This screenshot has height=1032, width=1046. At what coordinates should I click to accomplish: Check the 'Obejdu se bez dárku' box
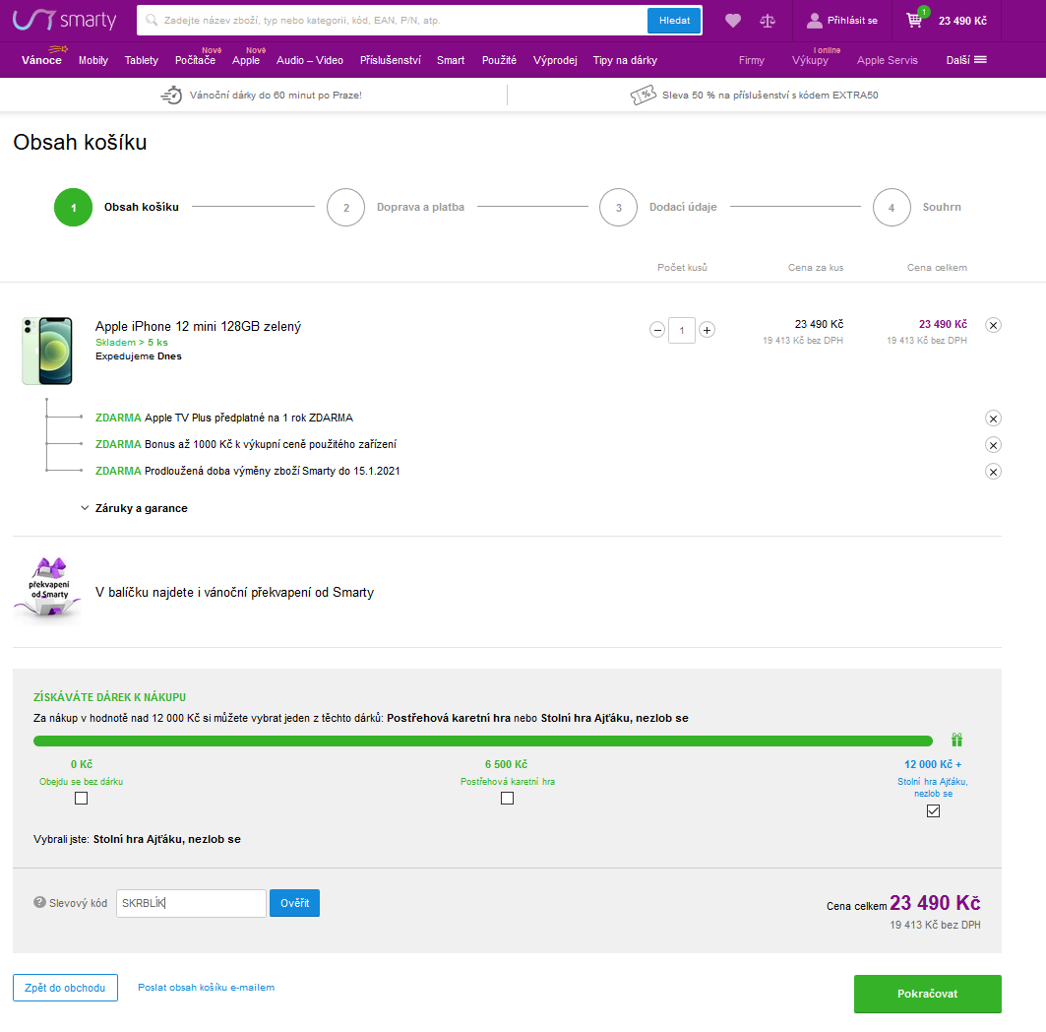pos(82,799)
